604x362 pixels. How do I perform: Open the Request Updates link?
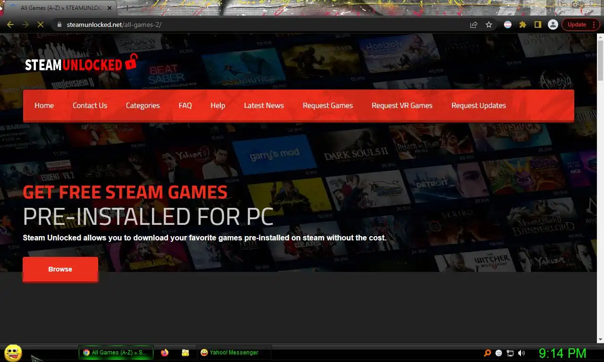pos(478,106)
